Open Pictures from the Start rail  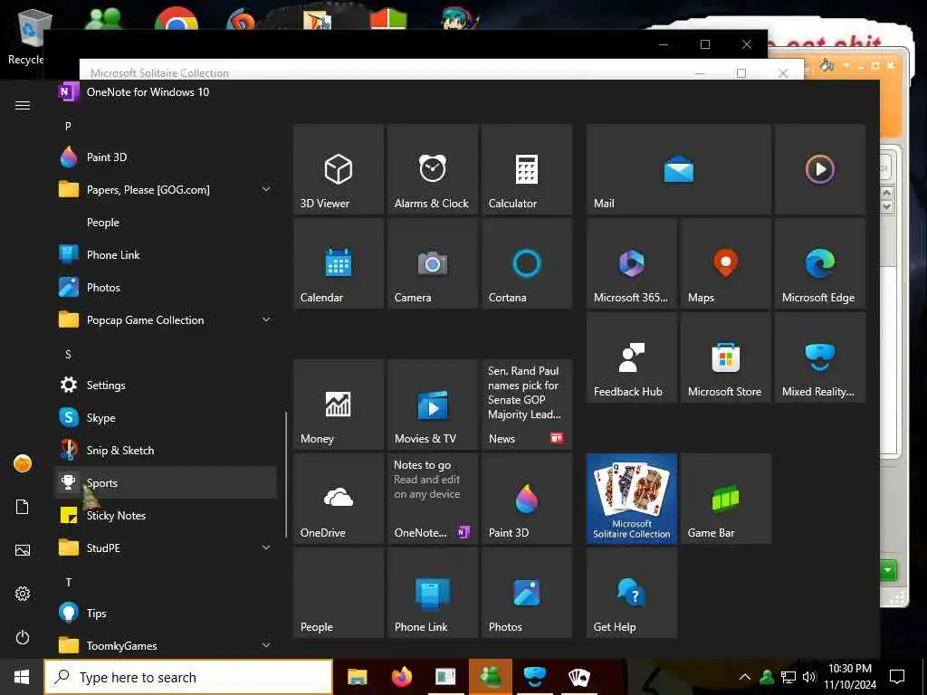(x=23, y=550)
